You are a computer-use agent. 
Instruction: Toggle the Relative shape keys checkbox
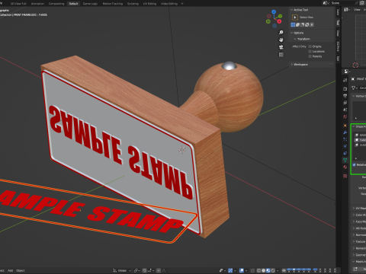pos(354,165)
